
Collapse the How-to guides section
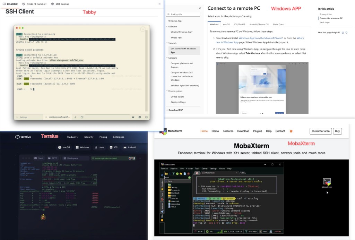point(167,91)
